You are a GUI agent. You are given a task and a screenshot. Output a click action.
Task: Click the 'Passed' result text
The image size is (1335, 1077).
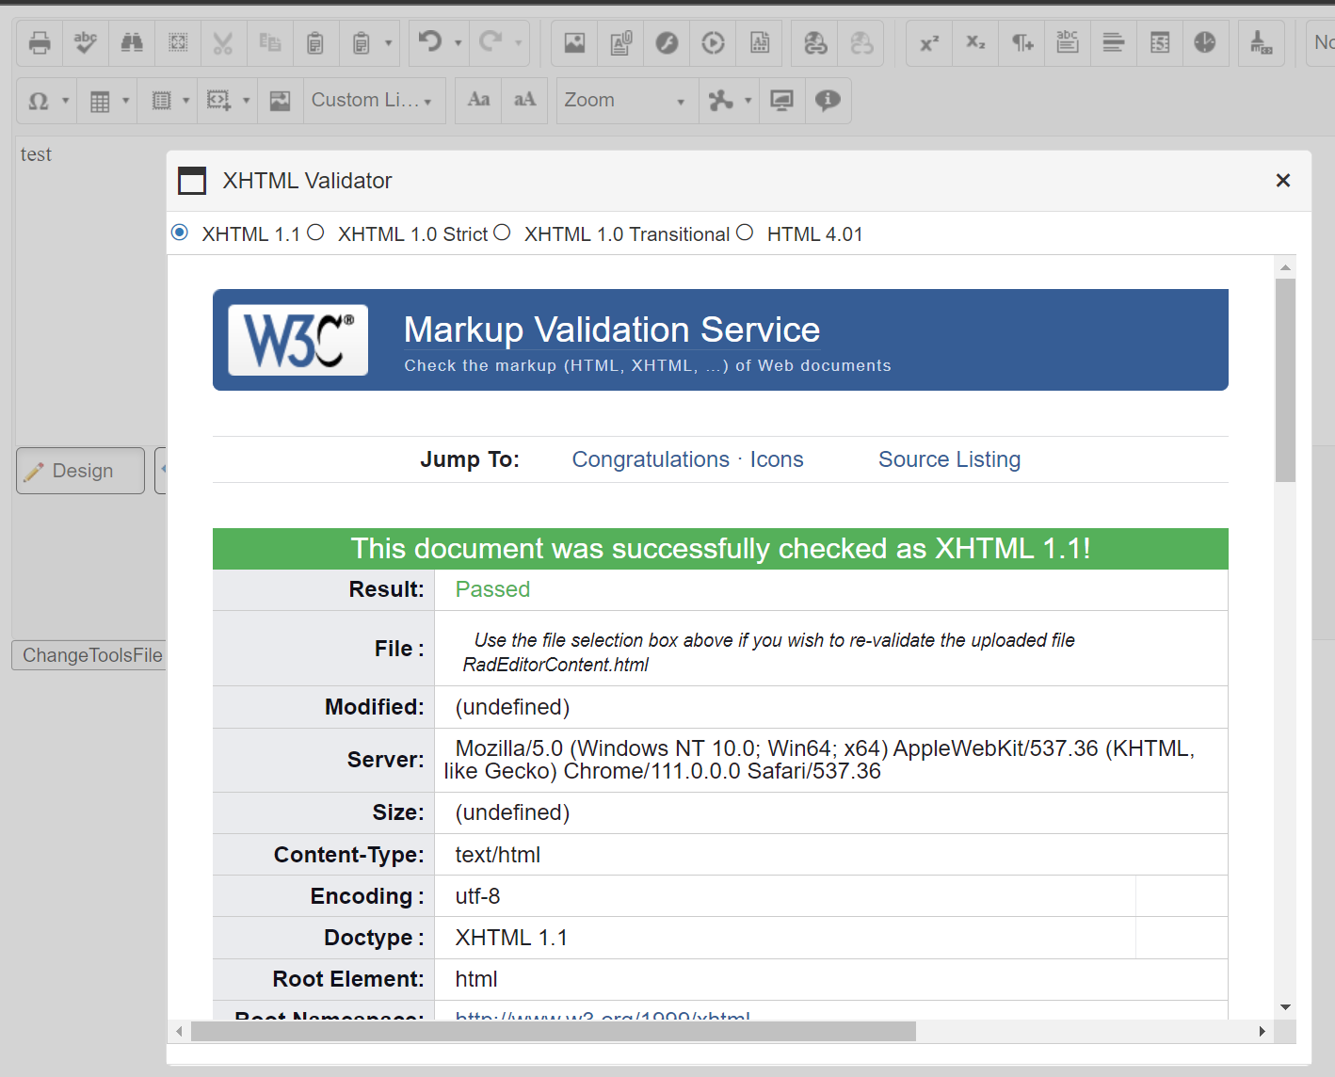[492, 589]
